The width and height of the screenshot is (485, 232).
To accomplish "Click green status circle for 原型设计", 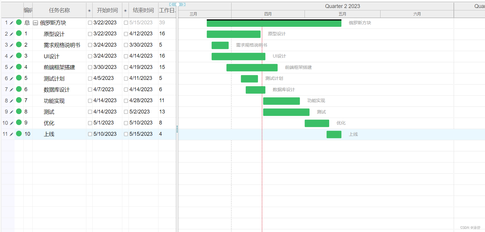I will pyautogui.click(x=19, y=33).
